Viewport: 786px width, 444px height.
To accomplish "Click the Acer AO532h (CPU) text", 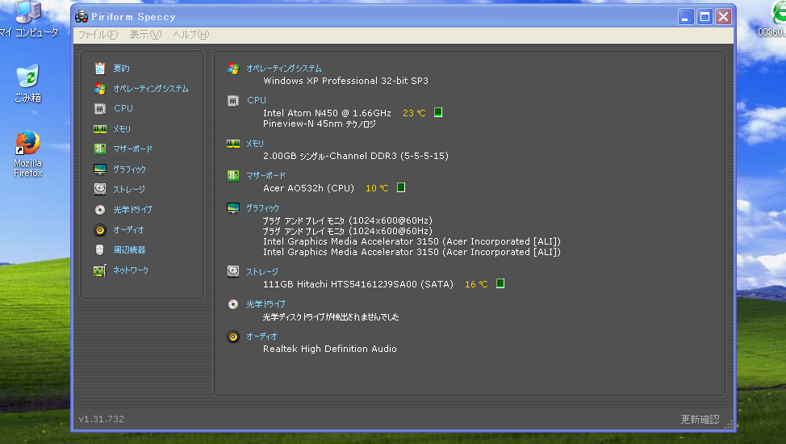I will [309, 188].
